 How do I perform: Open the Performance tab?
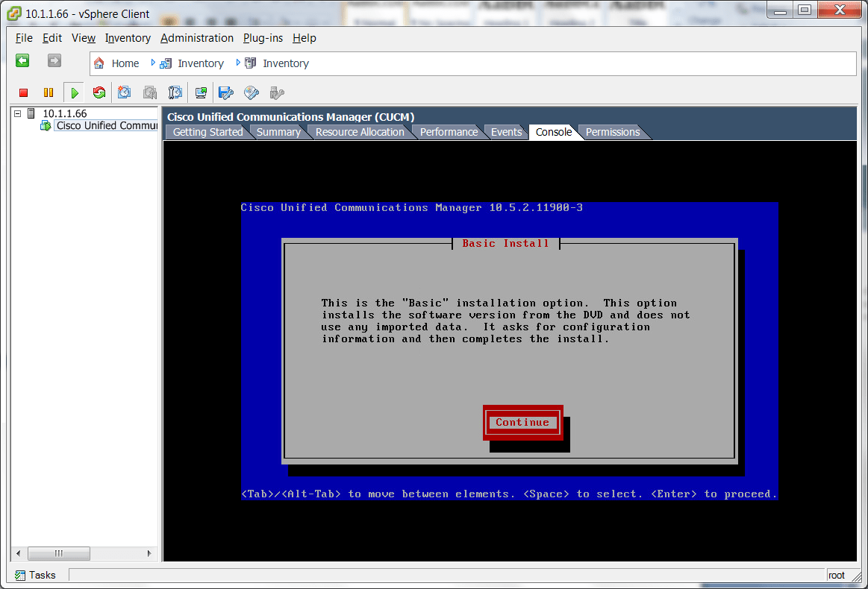(449, 132)
